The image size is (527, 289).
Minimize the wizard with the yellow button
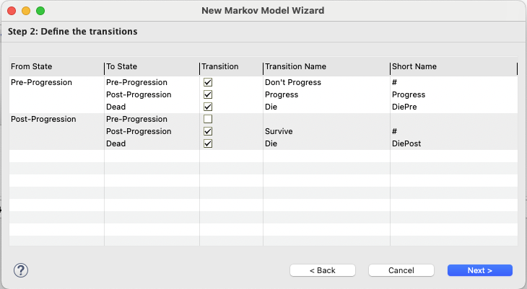[25, 11]
